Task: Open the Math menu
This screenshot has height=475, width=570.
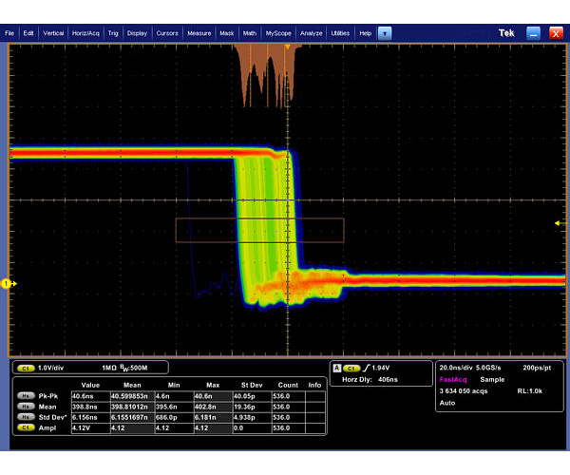Action: 249,33
